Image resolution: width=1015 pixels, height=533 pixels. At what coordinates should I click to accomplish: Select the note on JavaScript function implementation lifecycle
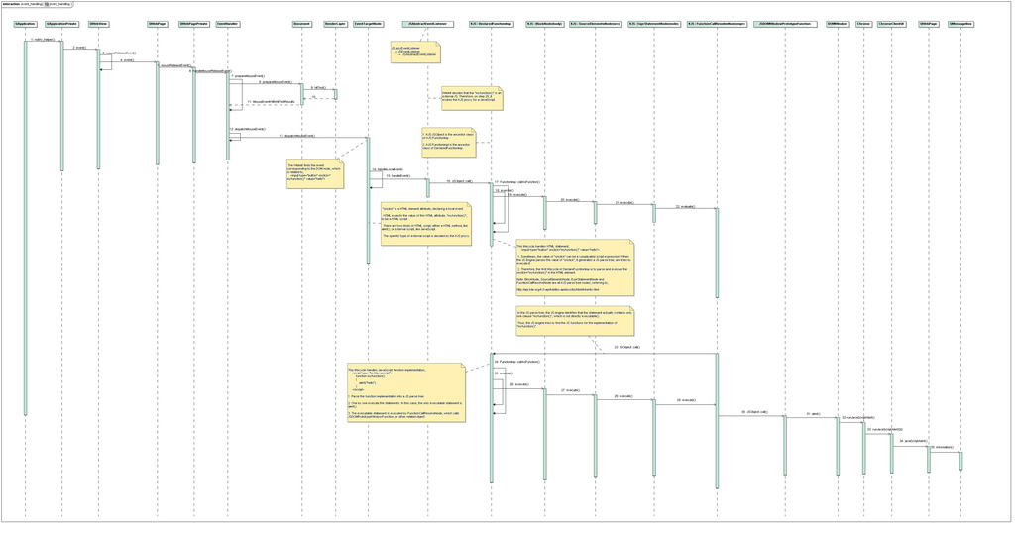coord(405,392)
